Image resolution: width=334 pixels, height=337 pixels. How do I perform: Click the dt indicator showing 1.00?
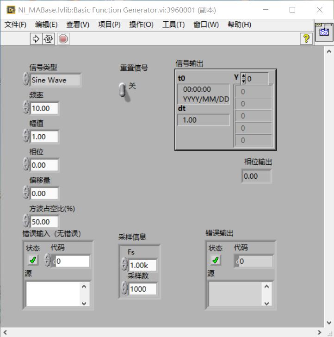(204, 120)
